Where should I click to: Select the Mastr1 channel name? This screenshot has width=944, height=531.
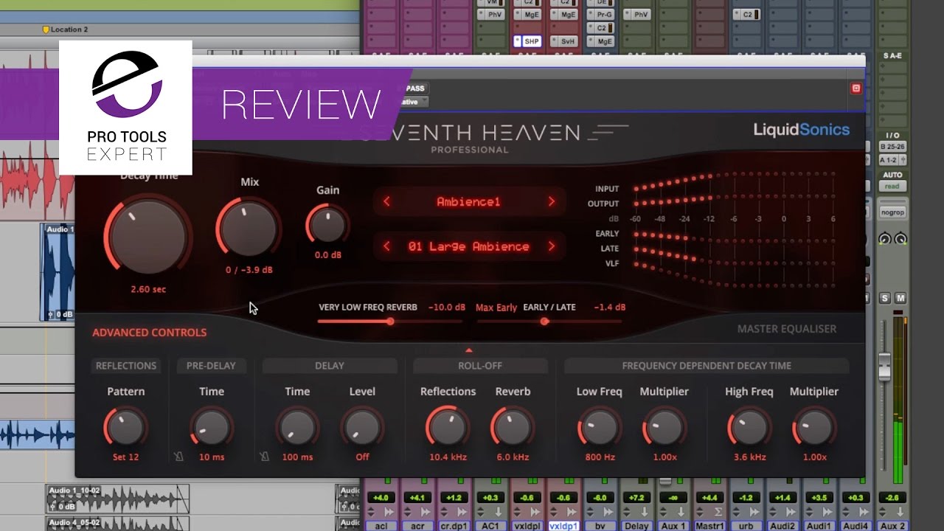[x=709, y=527]
